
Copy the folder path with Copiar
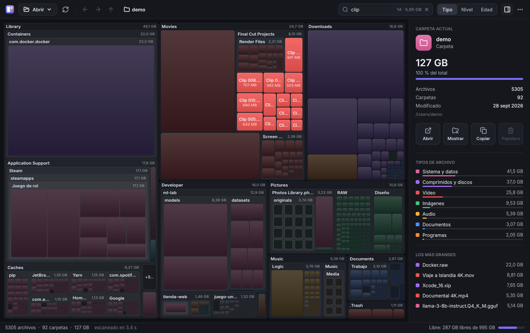click(483, 134)
